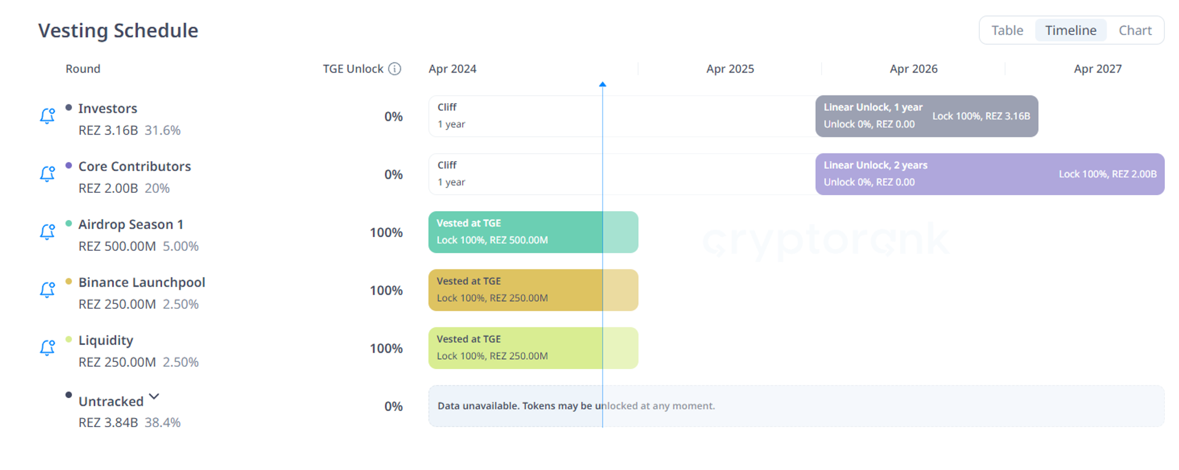1179x470 pixels.
Task: Click Binance Launchpool notification bell
Action: click(x=47, y=289)
